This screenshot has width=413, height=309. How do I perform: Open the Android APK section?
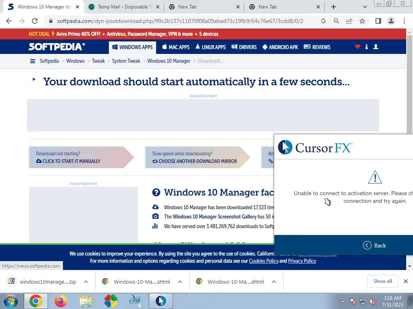point(280,47)
